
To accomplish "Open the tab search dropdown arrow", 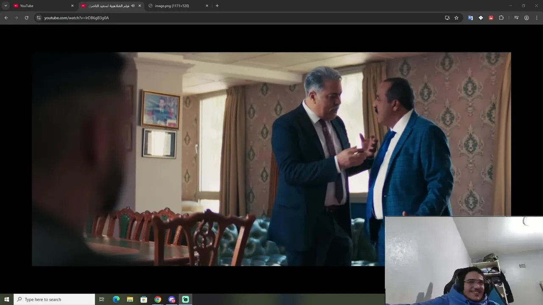I will pos(6,6).
